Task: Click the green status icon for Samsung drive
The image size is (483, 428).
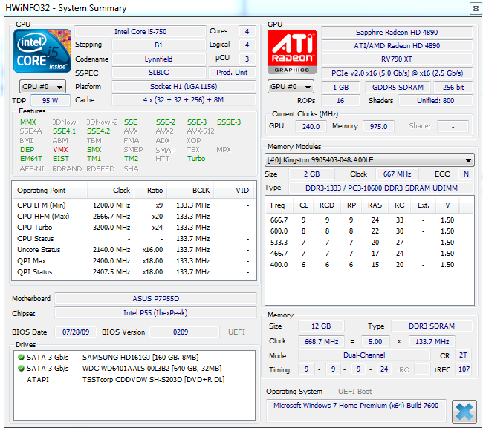Action: coord(21,357)
